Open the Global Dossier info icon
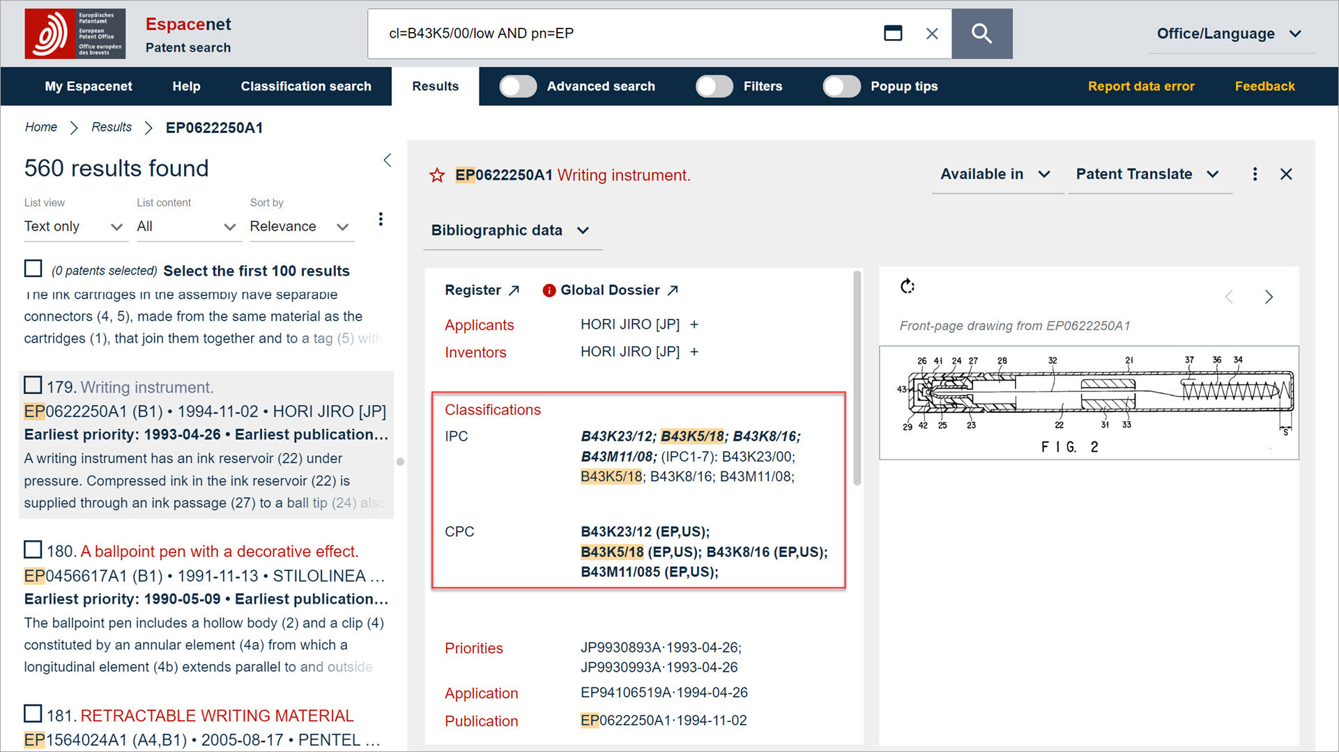Image resolution: width=1339 pixels, height=752 pixels. 549,290
